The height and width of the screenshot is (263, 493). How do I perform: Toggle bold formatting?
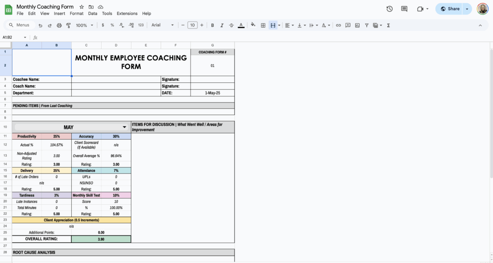point(212,26)
